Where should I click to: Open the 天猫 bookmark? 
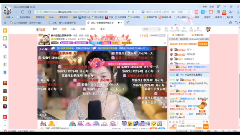[x=109, y=17]
